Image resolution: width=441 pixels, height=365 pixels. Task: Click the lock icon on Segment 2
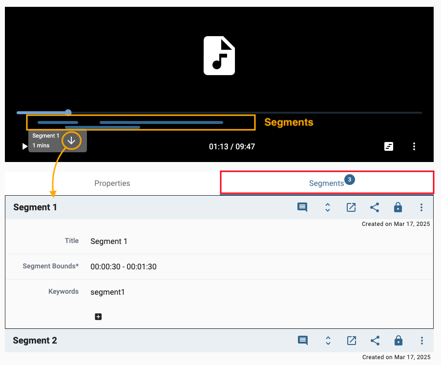click(x=398, y=341)
